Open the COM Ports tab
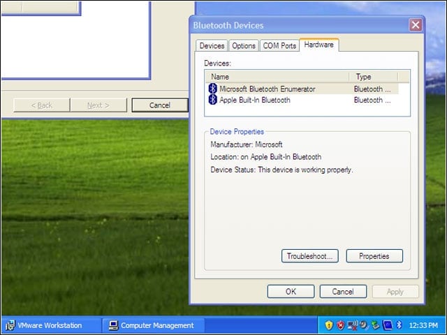Screen dimensions: 447x335 279,45
